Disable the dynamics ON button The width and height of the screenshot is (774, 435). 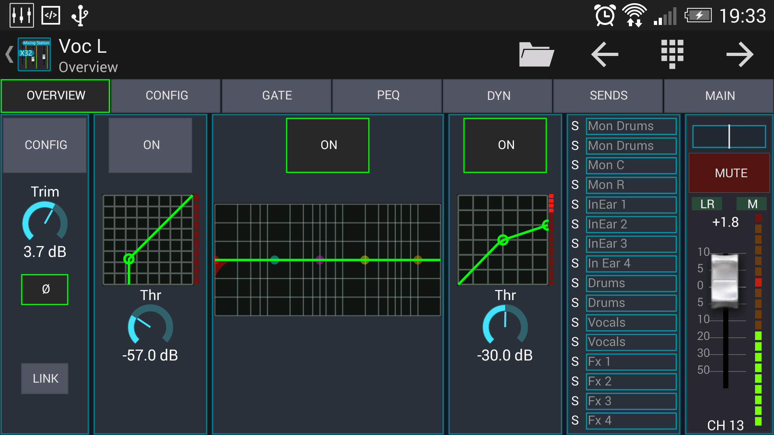pyautogui.click(x=505, y=145)
